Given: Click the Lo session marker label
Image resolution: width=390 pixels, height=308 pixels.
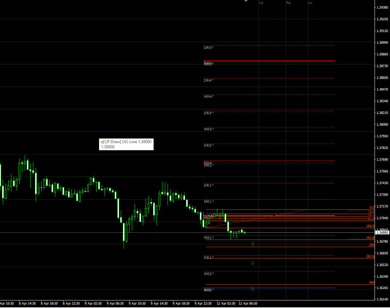Looking at the screenshot, I should click(261, 3).
